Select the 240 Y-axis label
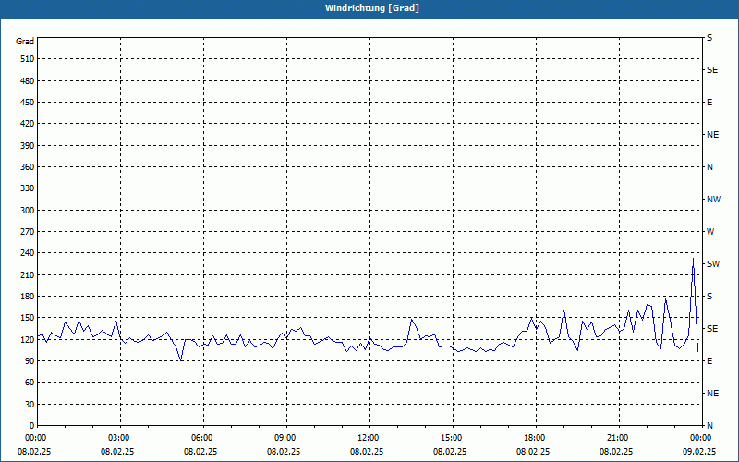The height and width of the screenshot is (462, 739). (x=28, y=253)
